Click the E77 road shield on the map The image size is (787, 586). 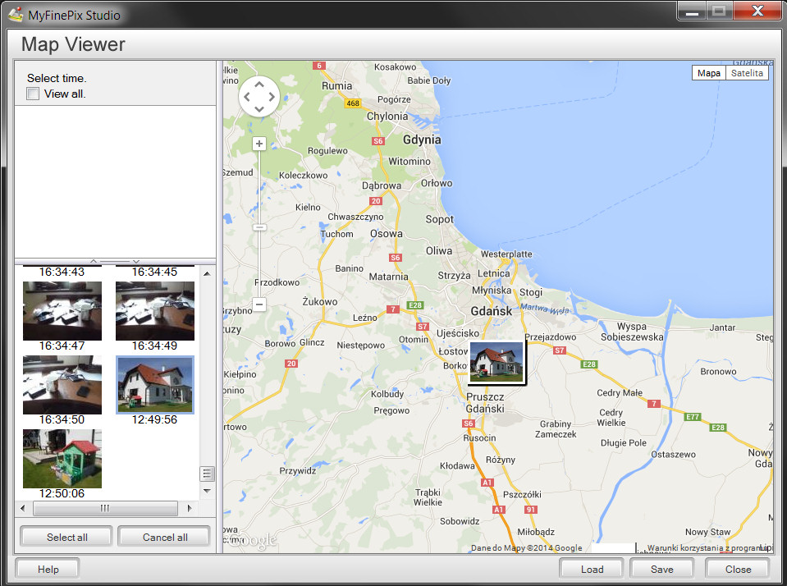(693, 417)
